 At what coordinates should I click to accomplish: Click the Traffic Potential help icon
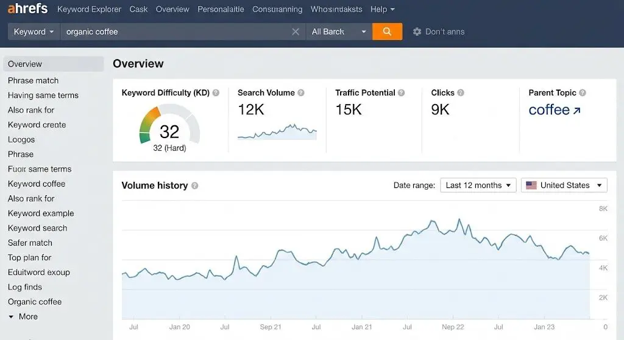point(401,93)
